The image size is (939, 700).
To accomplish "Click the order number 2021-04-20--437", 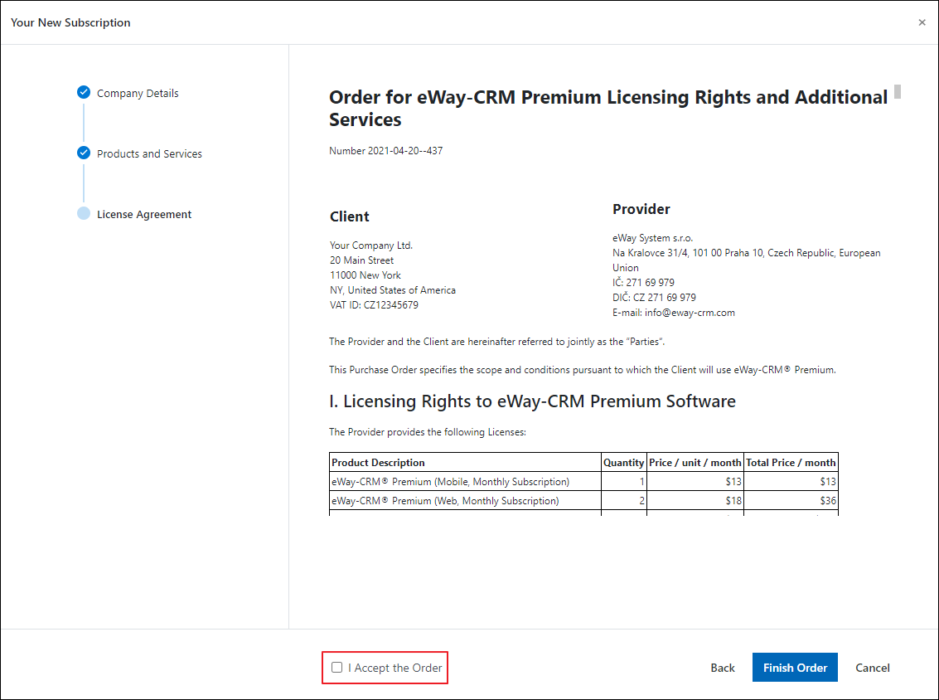I will [x=404, y=150].
